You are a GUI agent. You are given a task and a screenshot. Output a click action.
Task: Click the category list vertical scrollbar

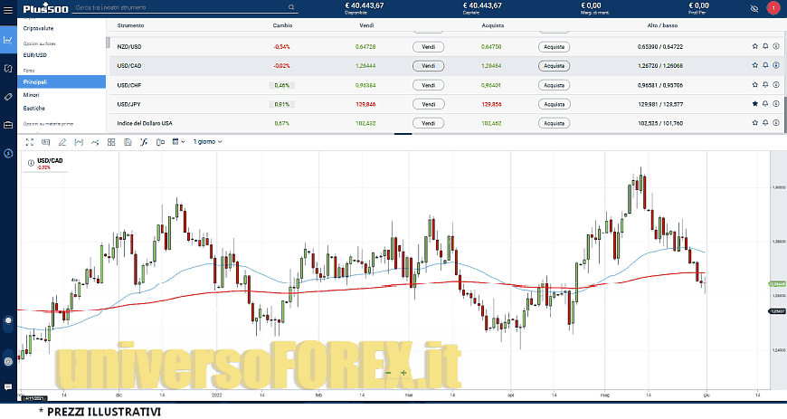click(108, 42)
